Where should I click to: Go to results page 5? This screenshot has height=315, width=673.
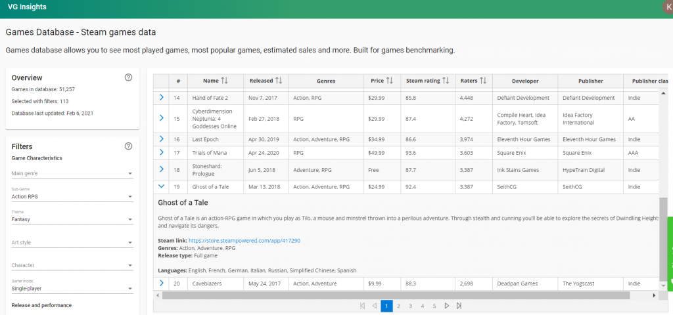(x=435, y=306)
